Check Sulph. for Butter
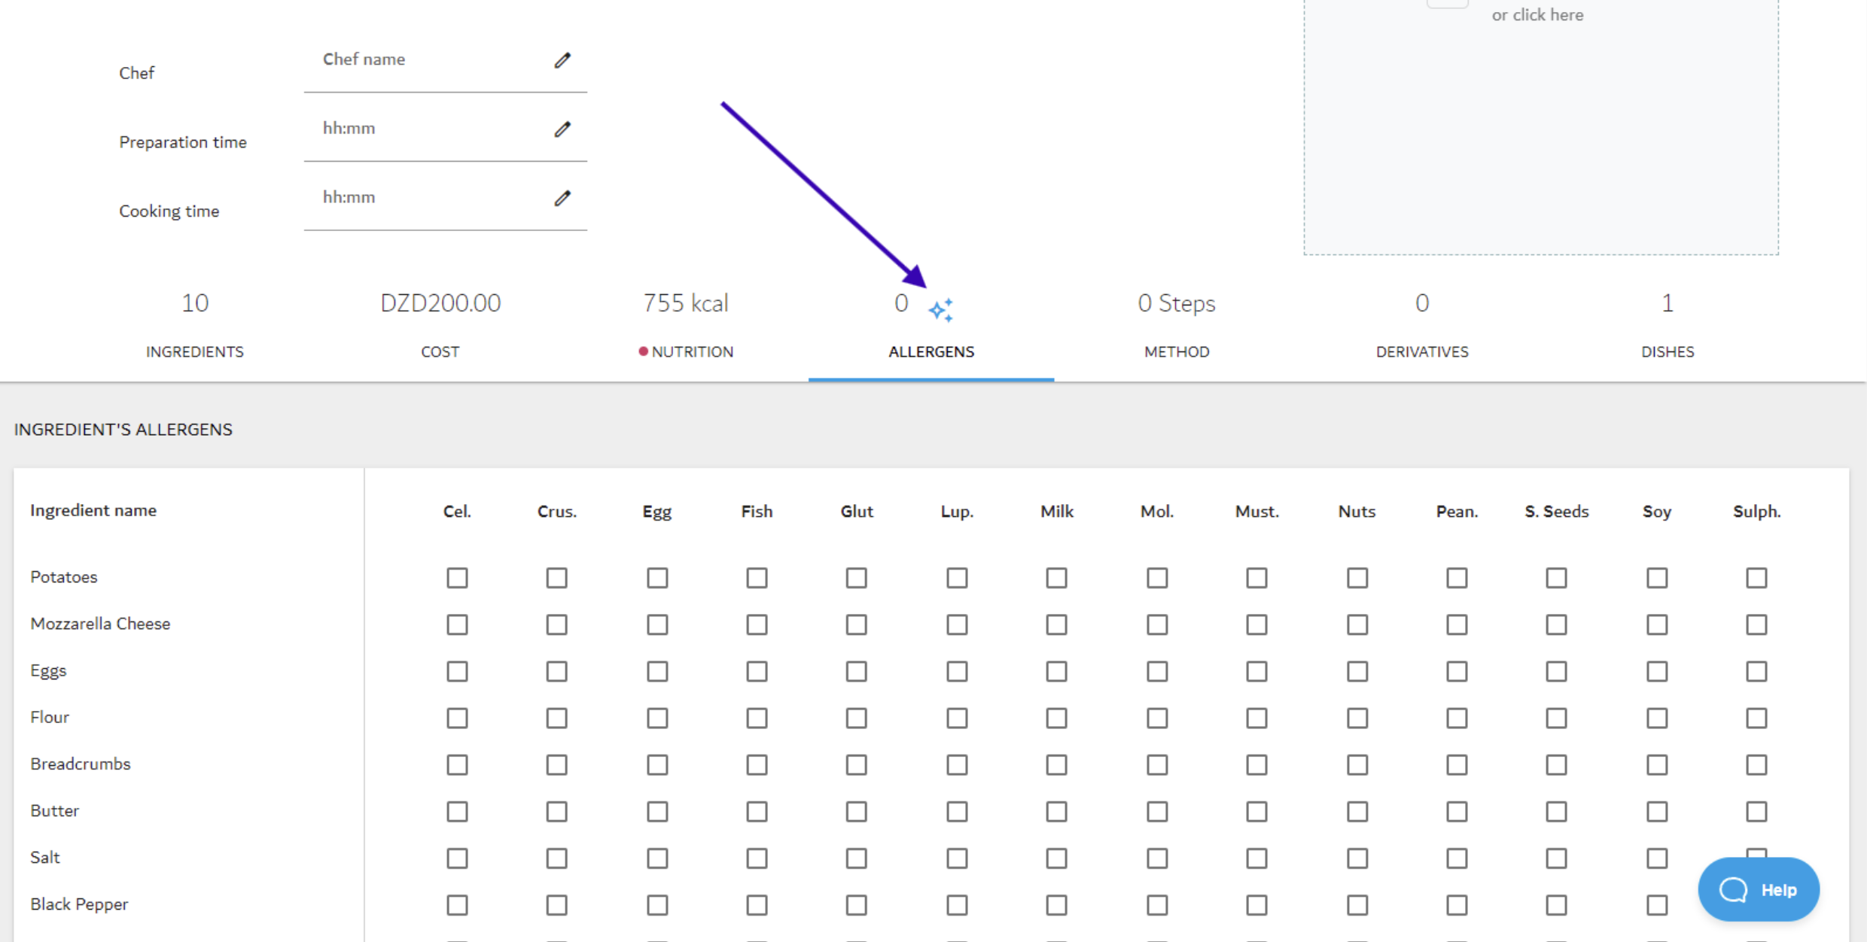Image resolution: width=1867 pixels, height=942 pixels. point(1756,811)
